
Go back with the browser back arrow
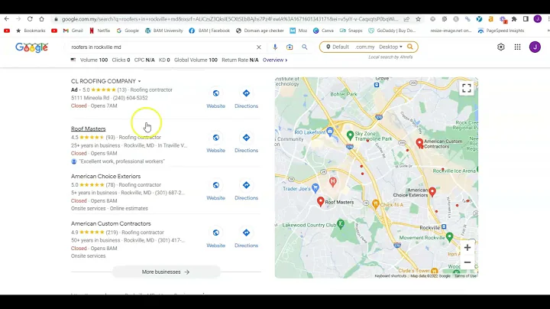pyautogui.click(x=7, y=19)
